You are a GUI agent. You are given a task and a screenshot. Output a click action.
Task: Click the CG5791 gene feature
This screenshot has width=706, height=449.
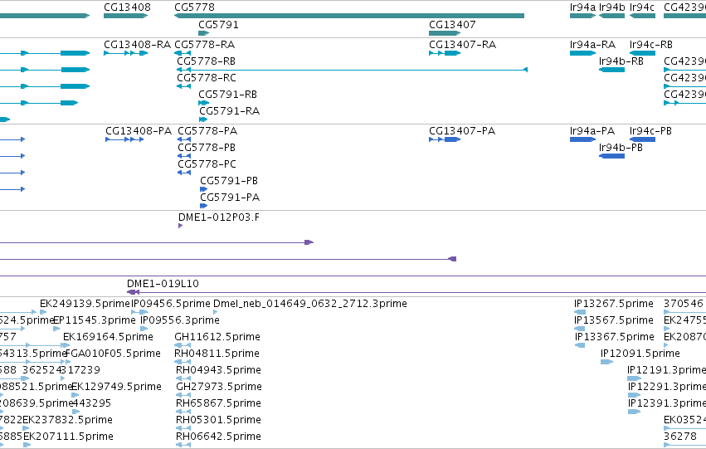(x=203, y=33)
